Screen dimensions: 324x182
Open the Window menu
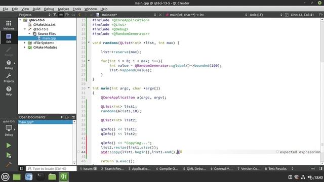pos(91,9)
